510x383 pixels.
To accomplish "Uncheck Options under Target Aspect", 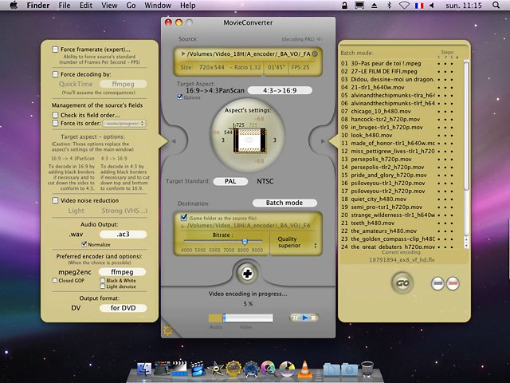I will [179, 97].
